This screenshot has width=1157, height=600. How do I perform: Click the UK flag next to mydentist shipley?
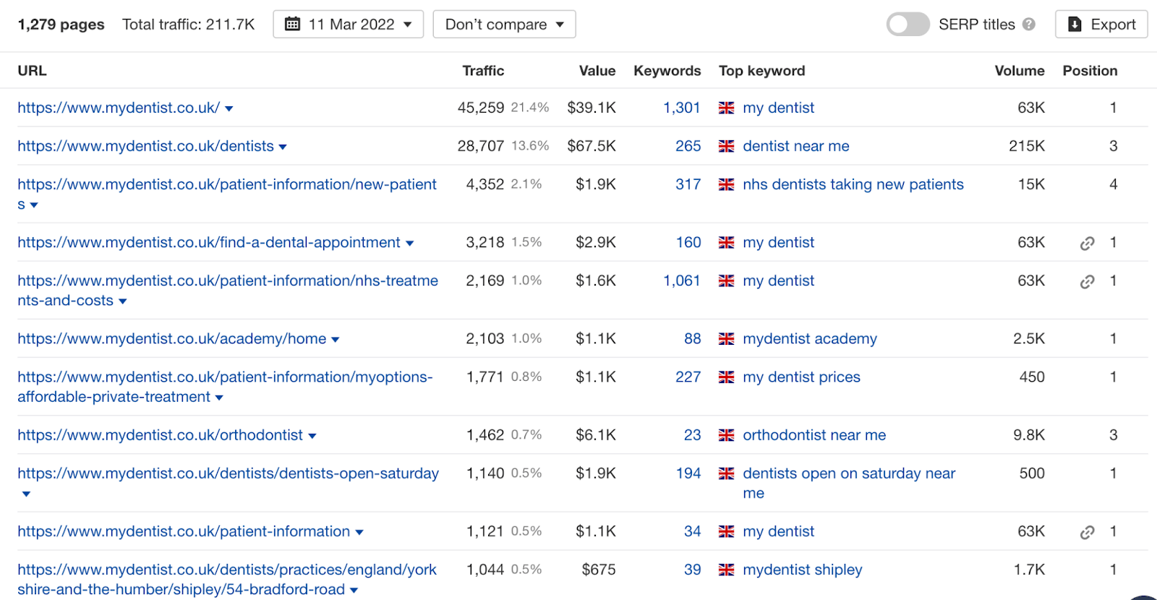coord(726,570)
